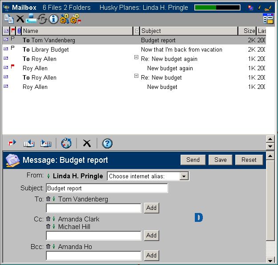278x265 pixels.
Task: Delete Amanda Ho from Bcc with trash icon
Action: click(48, 247)
